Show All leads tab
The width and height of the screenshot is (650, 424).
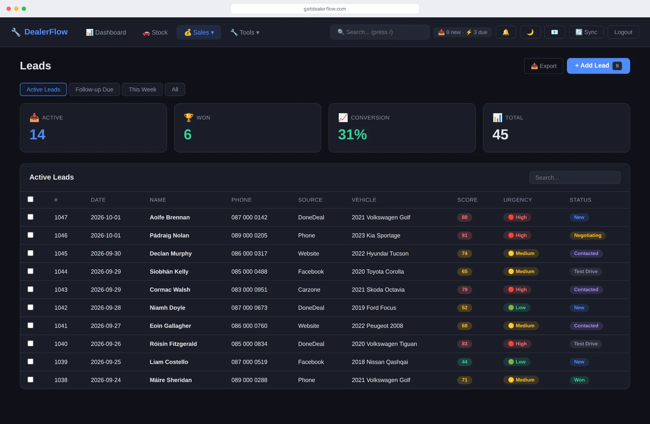pyautogui.click(x=175, y=89)
